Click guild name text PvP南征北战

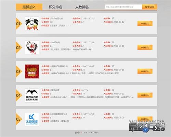(57, 18)
